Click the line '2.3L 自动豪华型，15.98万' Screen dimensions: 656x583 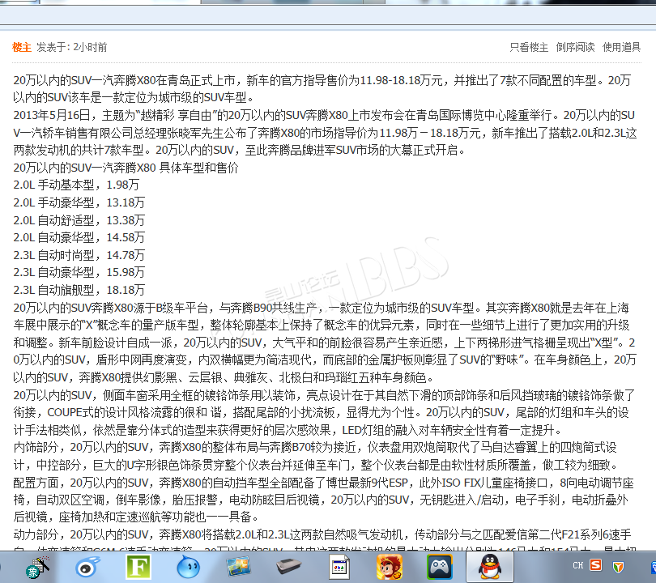tap(79, 272)
